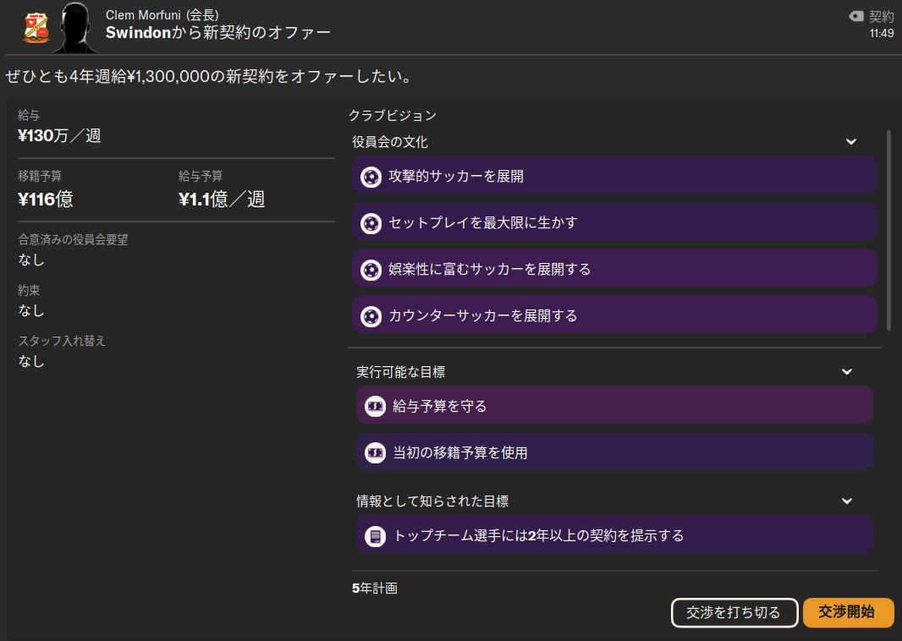Click the Swindon club crest icon

pyautogui.click(x=36, y=27)
